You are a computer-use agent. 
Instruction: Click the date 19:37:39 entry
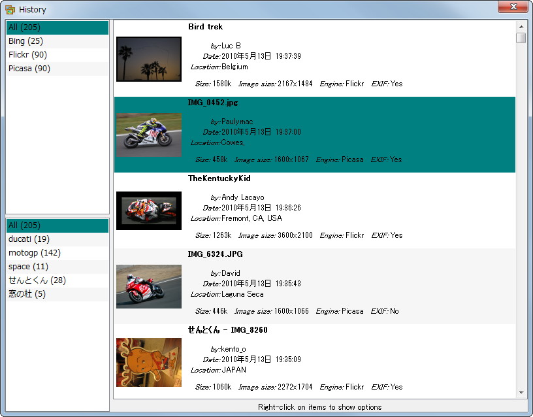point(261,56)
